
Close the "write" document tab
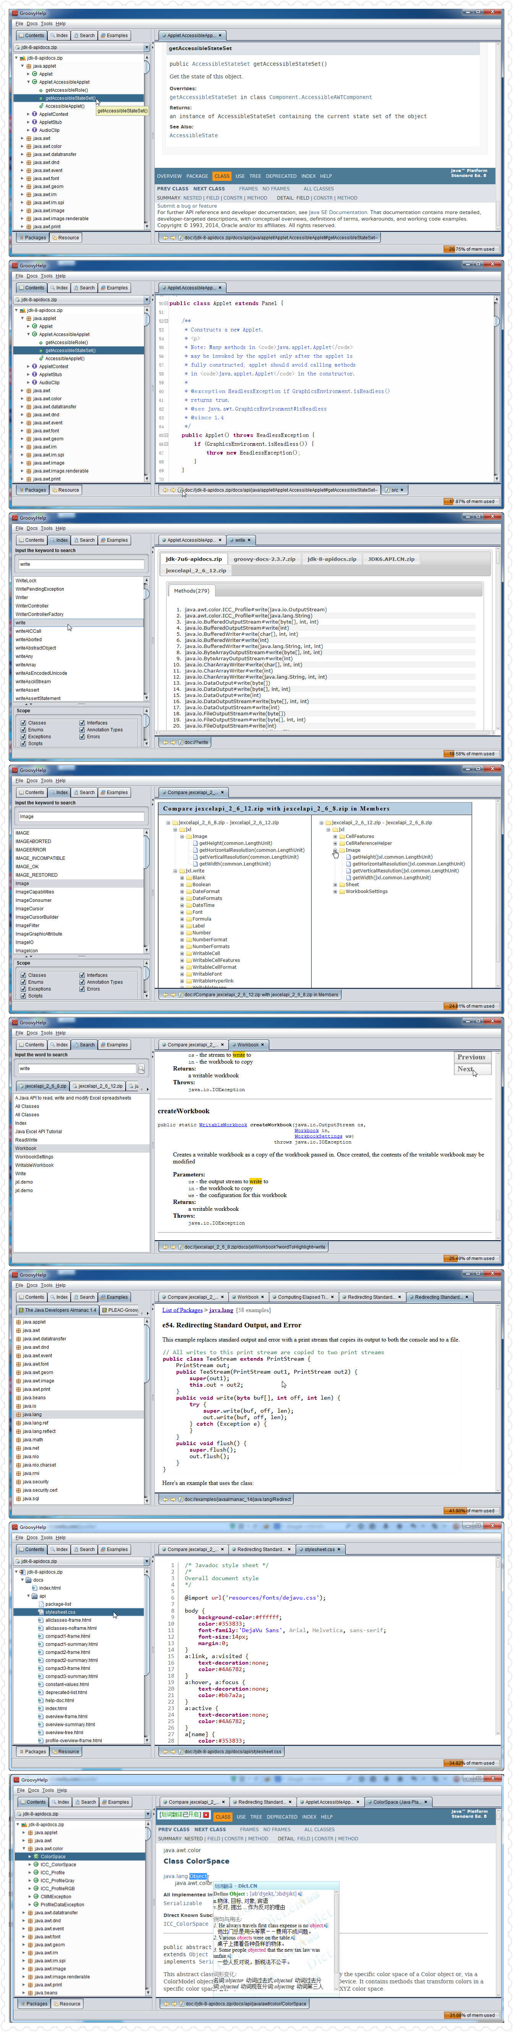(x=249, y=540)
